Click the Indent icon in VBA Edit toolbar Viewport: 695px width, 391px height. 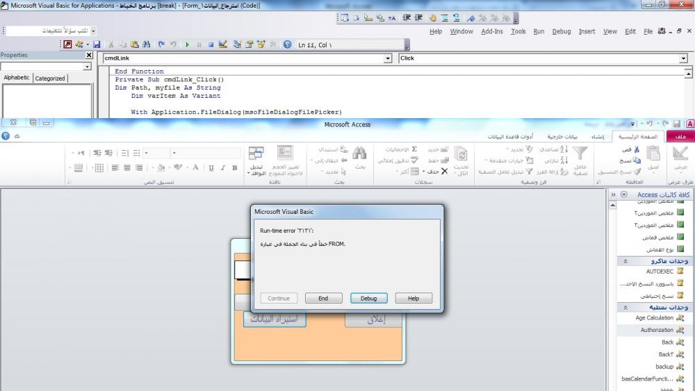click(407, 18)
